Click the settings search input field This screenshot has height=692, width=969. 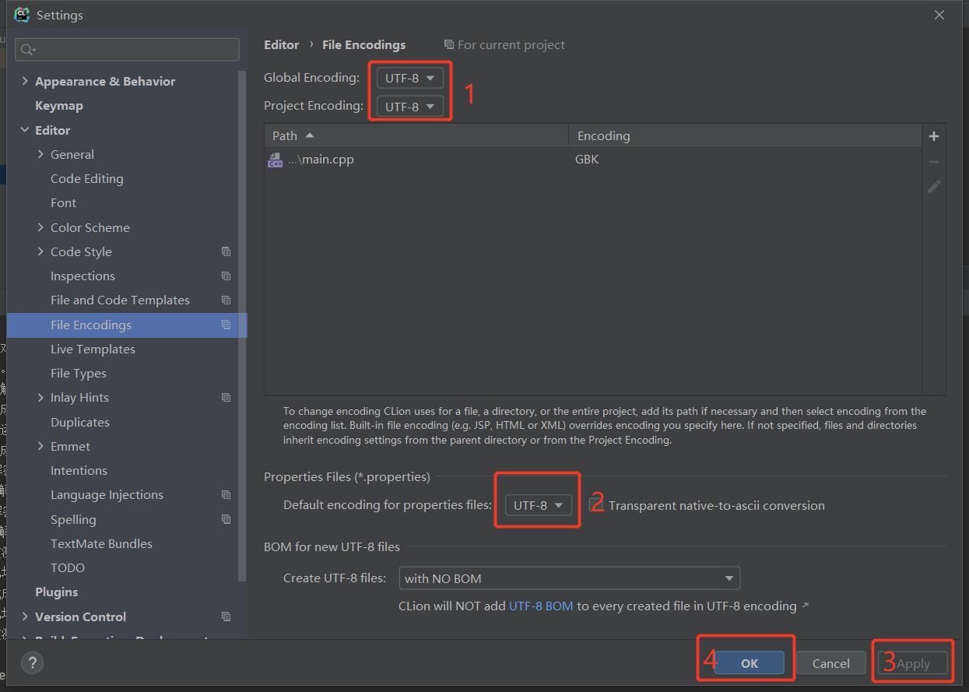click(x=127, y=50)
